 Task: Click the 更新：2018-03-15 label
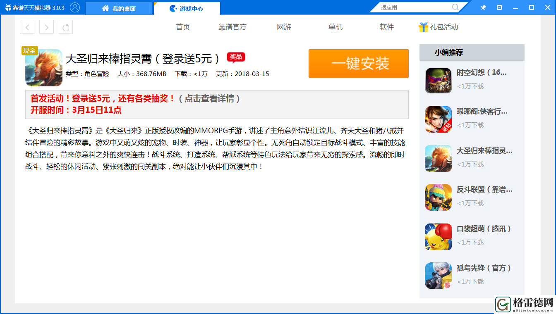[242, 74]
